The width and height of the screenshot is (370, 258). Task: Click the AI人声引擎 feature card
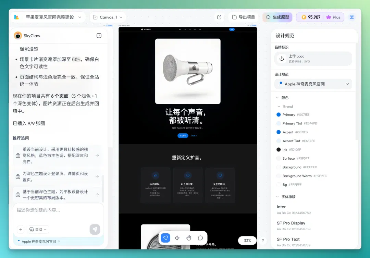pyautogui.click(x=188, y=185)
